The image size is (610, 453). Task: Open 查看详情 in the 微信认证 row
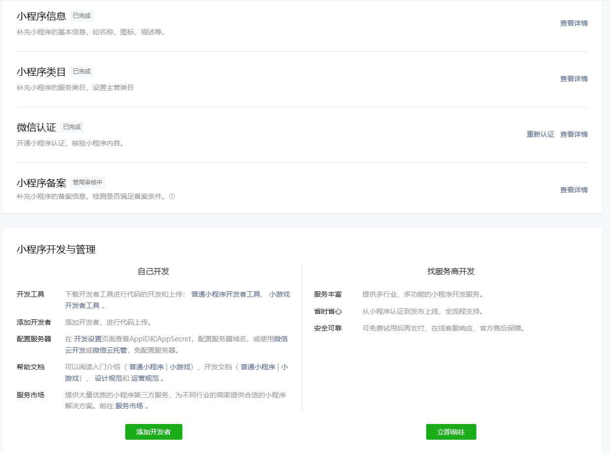pos(574,134)
